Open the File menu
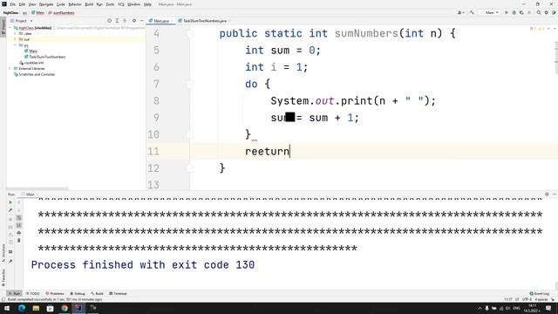The height and width of the screenshot is (314, 558). click(x=12, y=4)
